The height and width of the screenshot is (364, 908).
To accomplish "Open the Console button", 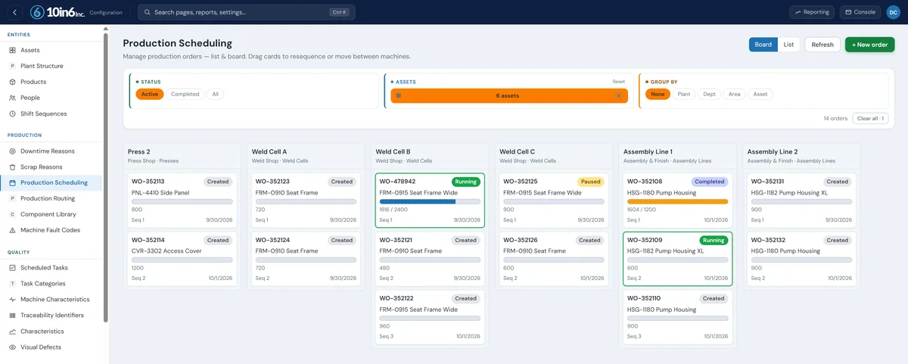I will click(860, 12).
